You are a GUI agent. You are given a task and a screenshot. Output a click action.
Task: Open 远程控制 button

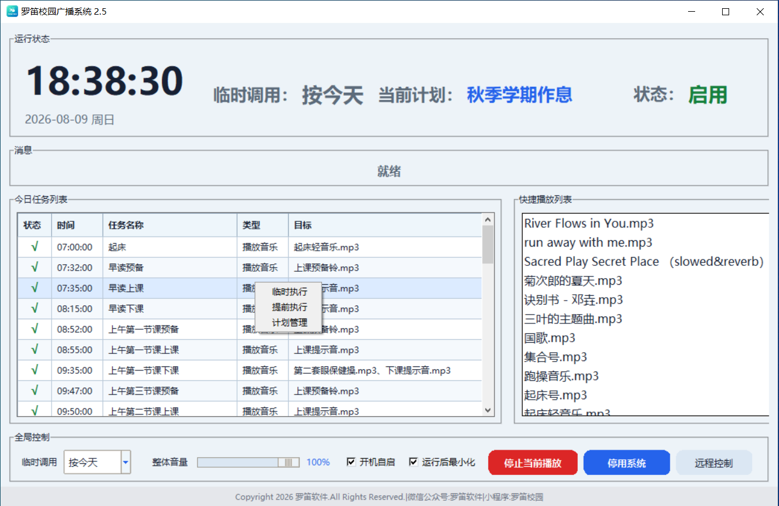pos(713,463)
